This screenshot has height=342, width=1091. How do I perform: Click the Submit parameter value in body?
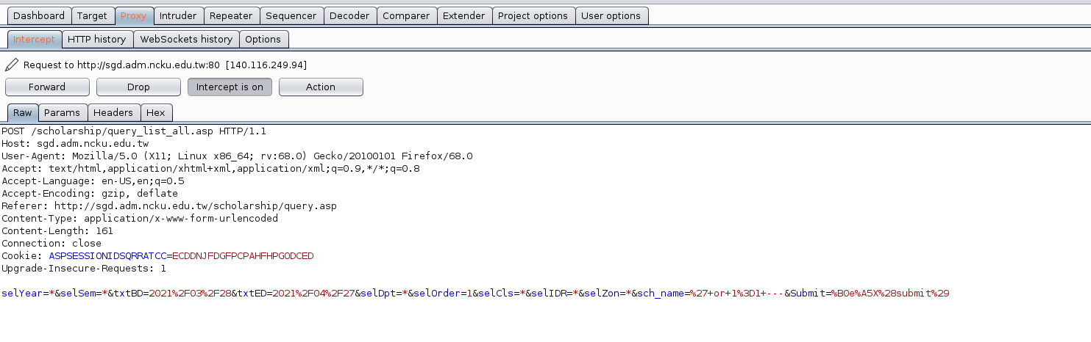[890, 294]
